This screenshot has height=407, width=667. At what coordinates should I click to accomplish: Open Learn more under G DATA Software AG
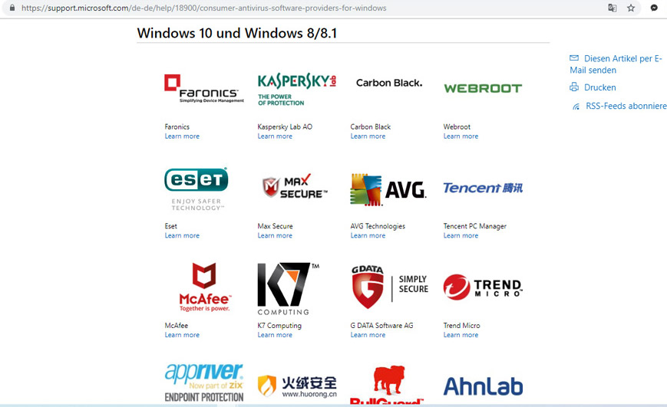[x=368, y=335]
